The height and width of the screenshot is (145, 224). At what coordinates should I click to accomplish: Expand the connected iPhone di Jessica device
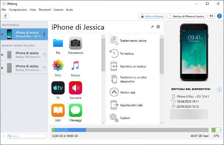point(2,34)
